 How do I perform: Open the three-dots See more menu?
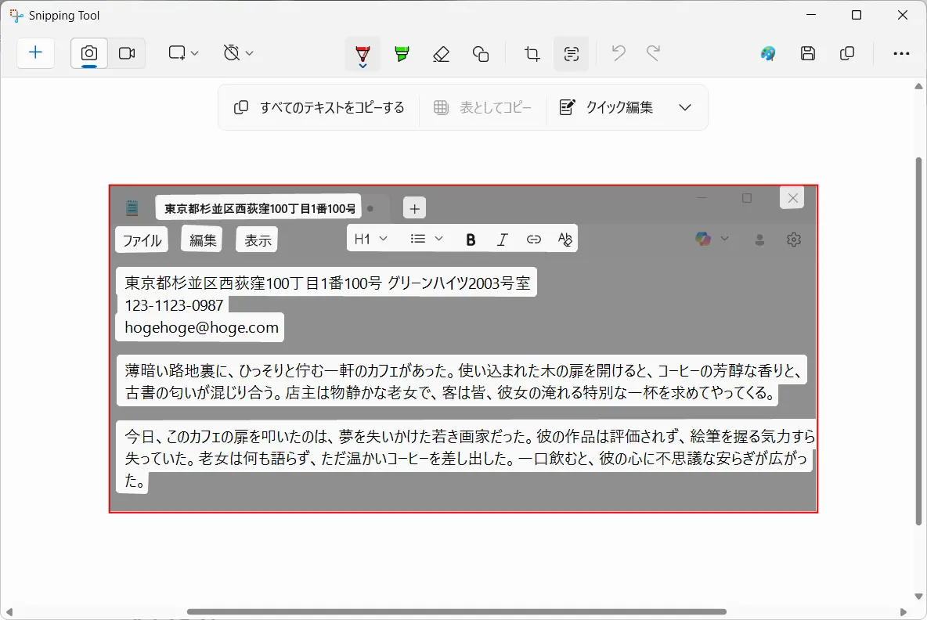pyautogui.click(x=901, y=54)
